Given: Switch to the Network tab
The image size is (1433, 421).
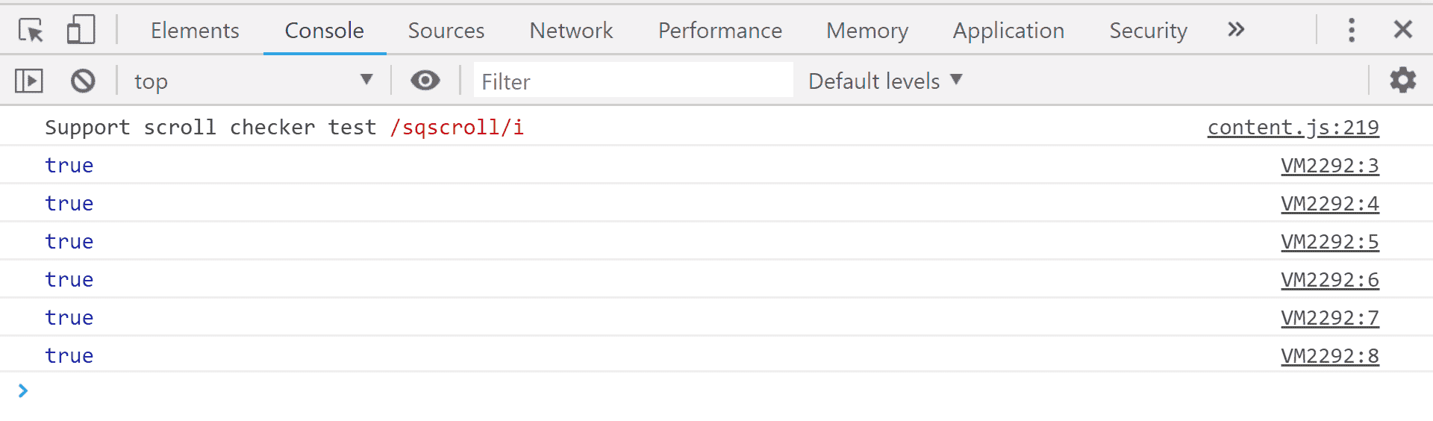Looking at the screenshot, I should (571, 31).
